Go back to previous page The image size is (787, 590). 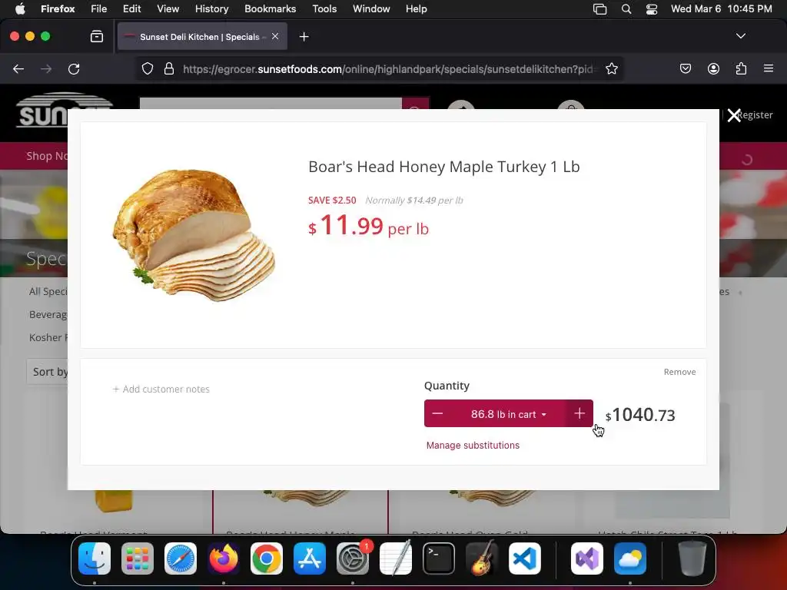(18, 68)
